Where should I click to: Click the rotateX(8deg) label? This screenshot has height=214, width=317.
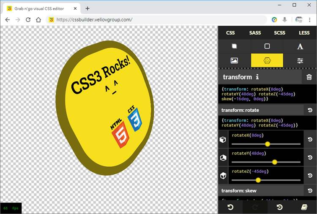(x=248, y=135)
